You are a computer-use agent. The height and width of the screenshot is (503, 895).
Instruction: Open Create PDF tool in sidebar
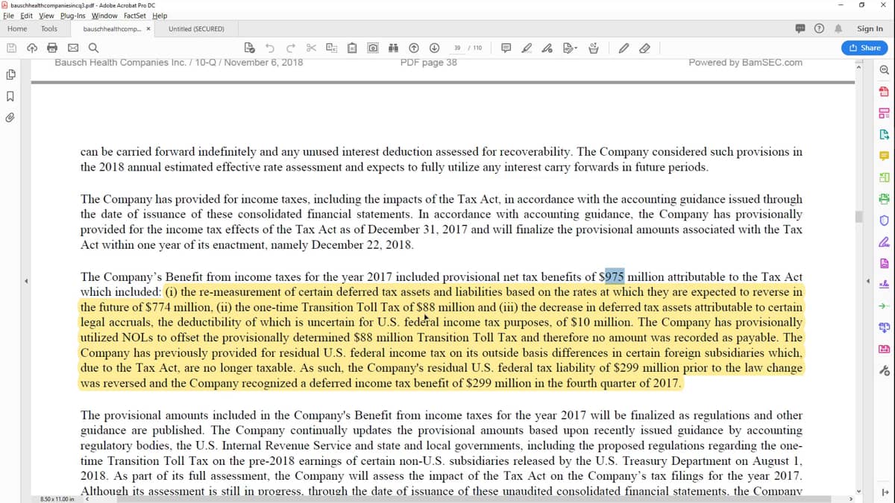884,92
